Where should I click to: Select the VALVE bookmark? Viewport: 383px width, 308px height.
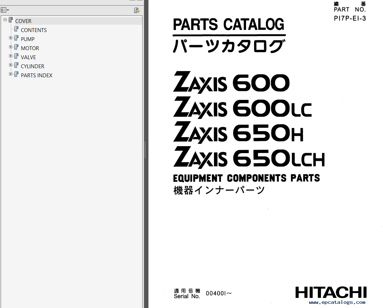coord(28,57)
